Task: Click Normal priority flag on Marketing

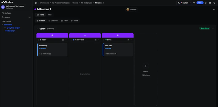Action: click(x=43, y=48)
